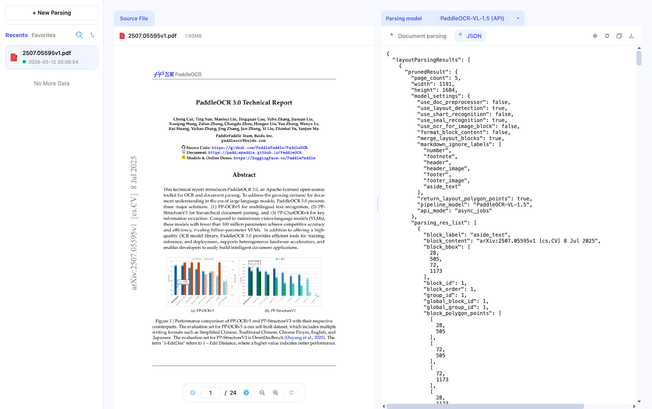Viewport: 652px width, 409px height.
Task: Open the GitHub Source Code link
Action: point(259,148)
